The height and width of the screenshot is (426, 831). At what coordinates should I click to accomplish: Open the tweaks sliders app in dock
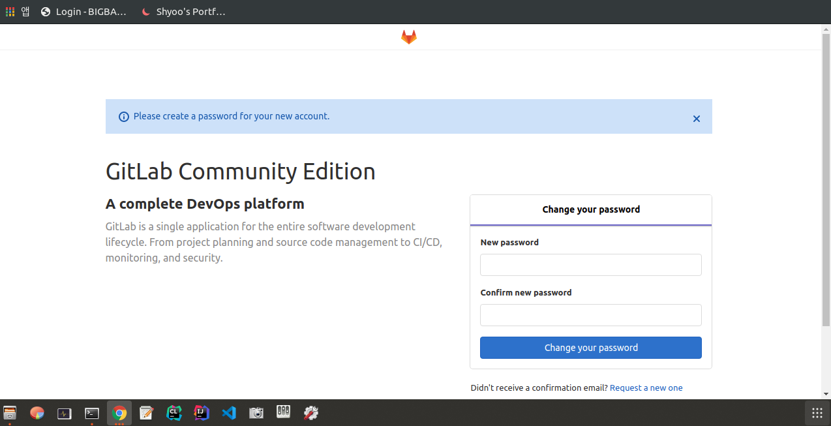[x=284, y=412]
